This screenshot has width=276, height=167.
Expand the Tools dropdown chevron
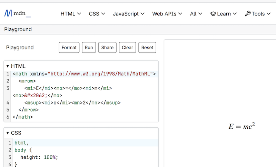click(268, 14)
